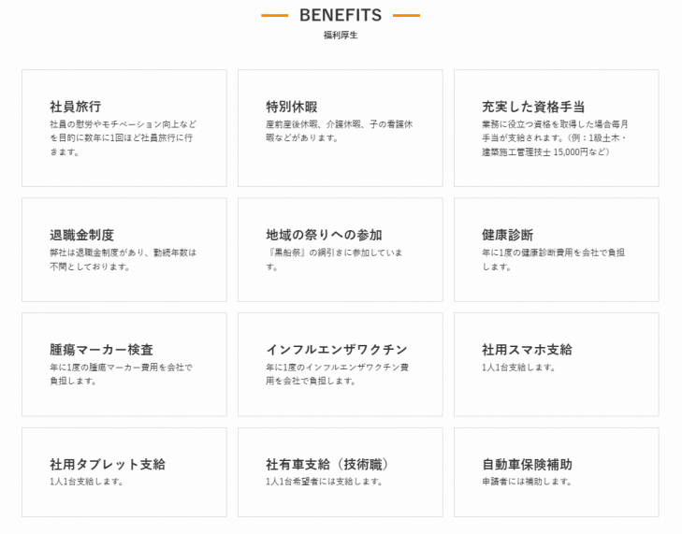Click the インフルエンザワクチン heading
This screenshot has width=682, height=534.
click(337, 350)
